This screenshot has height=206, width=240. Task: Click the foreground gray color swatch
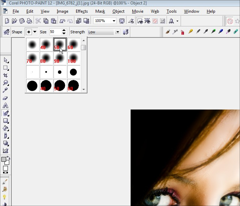[x=4, y=160]
